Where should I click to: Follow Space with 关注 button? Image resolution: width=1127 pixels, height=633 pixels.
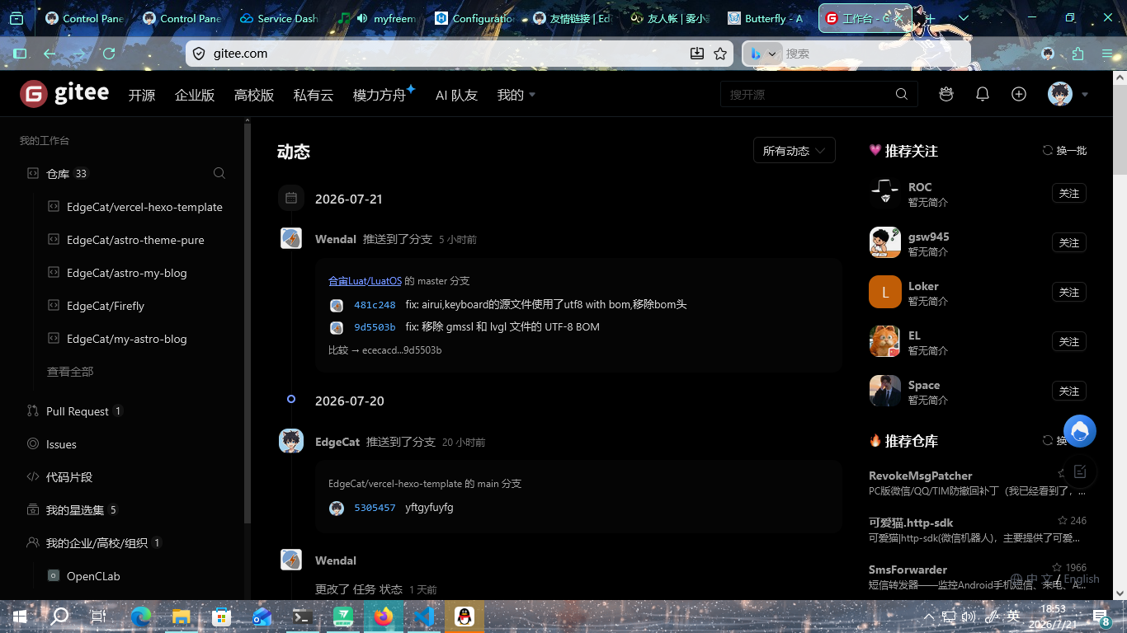[1069, 391]
